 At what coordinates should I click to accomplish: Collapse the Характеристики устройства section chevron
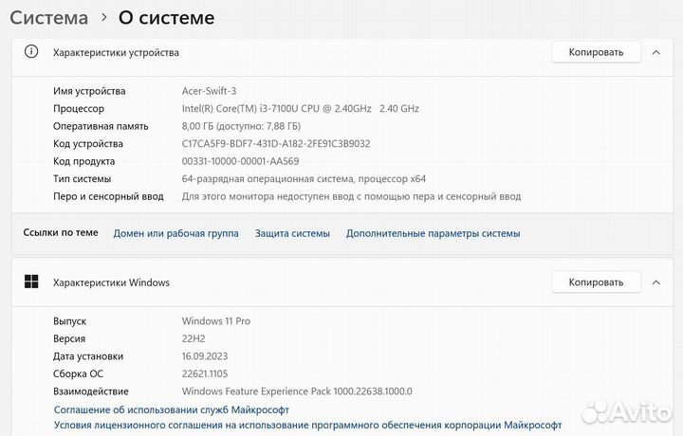656,52
